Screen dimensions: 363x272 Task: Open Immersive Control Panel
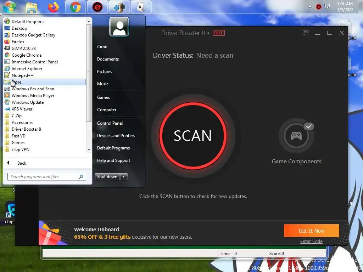pyautogui.click(x=45, y=62)
